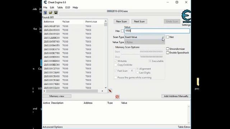Open Advanced Options
Image resolution: width=230 pixels, height=129 pixels.
click(53, 127)
